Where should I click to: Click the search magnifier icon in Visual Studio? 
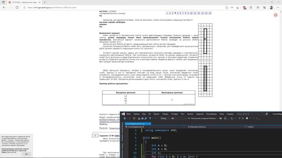point(267,114)
